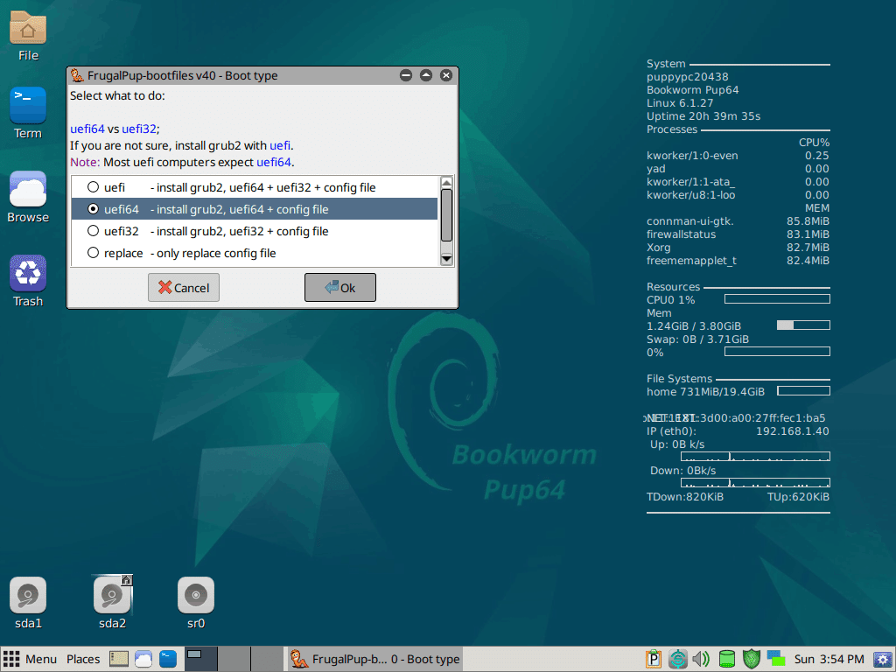Click the clipboard P tray icon

653,659
